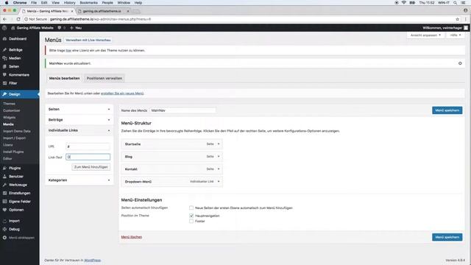471x265 pixels.
Task: Enable the Footer position checkbox
Action: [x=191, y=221]
